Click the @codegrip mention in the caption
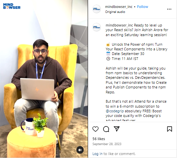Screen dimensions: 177x158 (x=115, y=111)
